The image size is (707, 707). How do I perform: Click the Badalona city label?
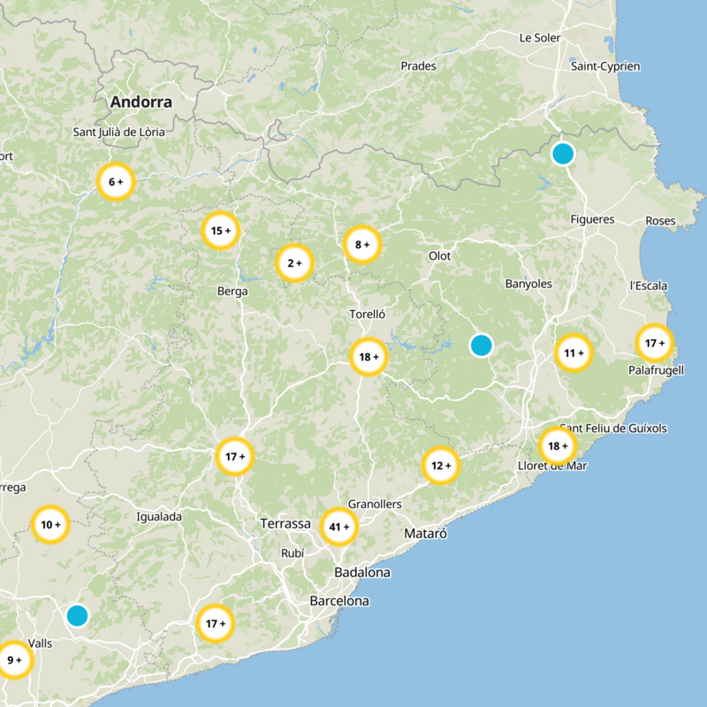362,572
